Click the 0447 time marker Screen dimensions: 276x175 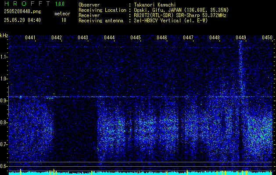coord(188,37)
